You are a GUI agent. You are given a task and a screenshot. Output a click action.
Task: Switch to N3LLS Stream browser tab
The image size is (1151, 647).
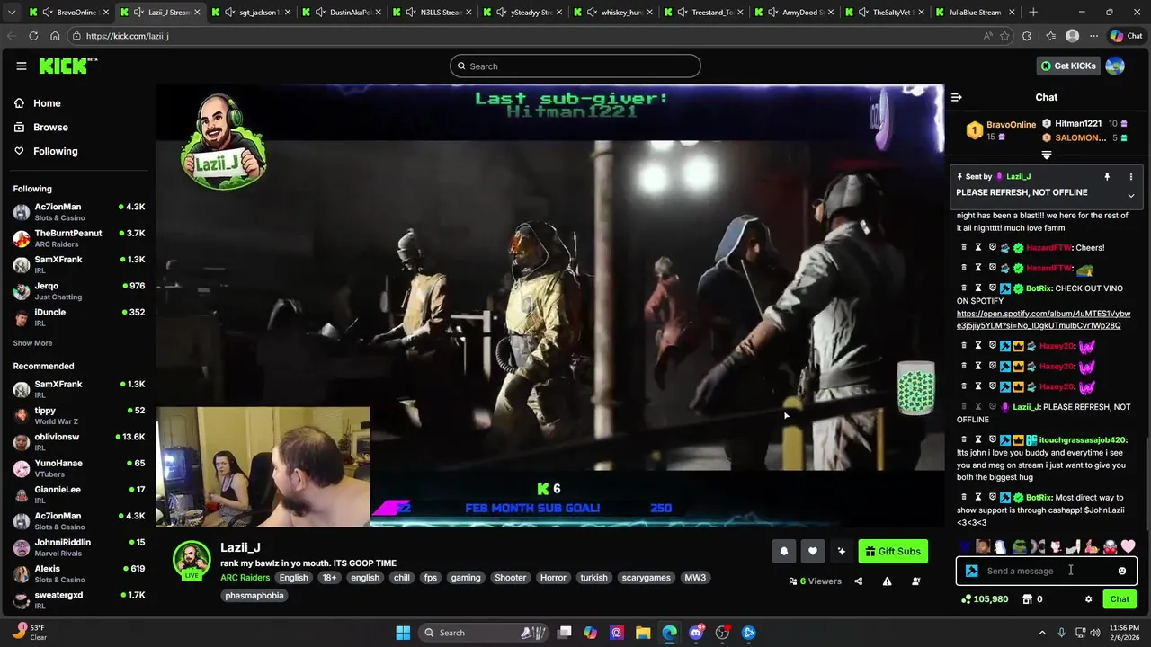[x=432, y=13]
